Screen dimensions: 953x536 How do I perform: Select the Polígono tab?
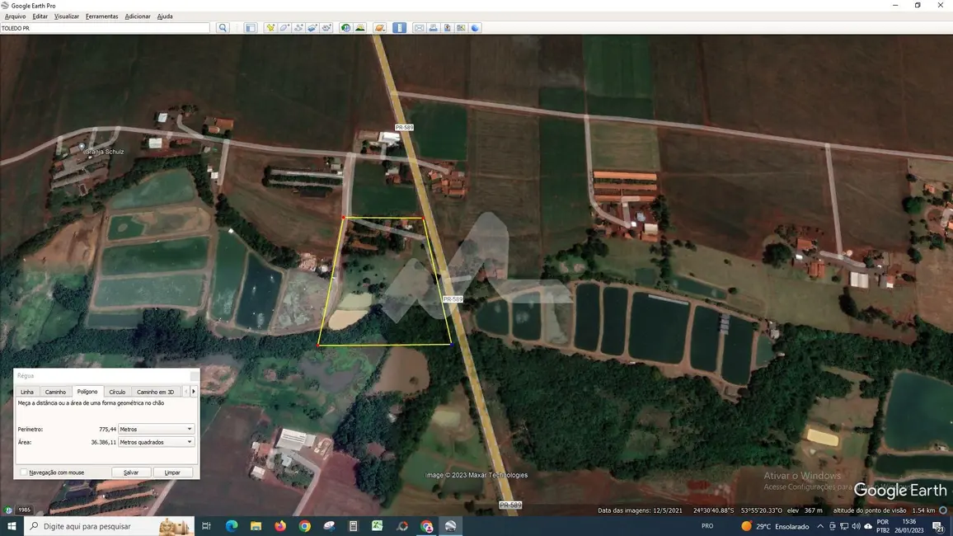pyautogui.click(x=87, y=392)
